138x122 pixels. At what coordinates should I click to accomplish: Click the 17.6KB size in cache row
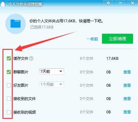click(x=113, y=59)
